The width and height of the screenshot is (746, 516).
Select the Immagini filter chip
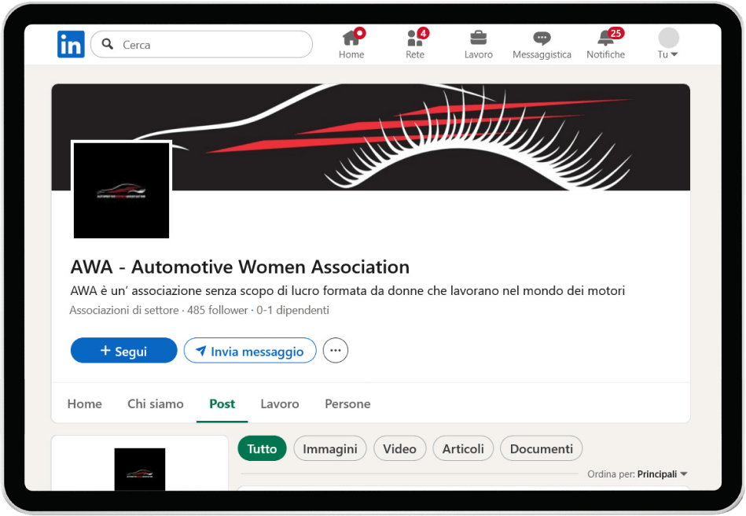[330, 448]
